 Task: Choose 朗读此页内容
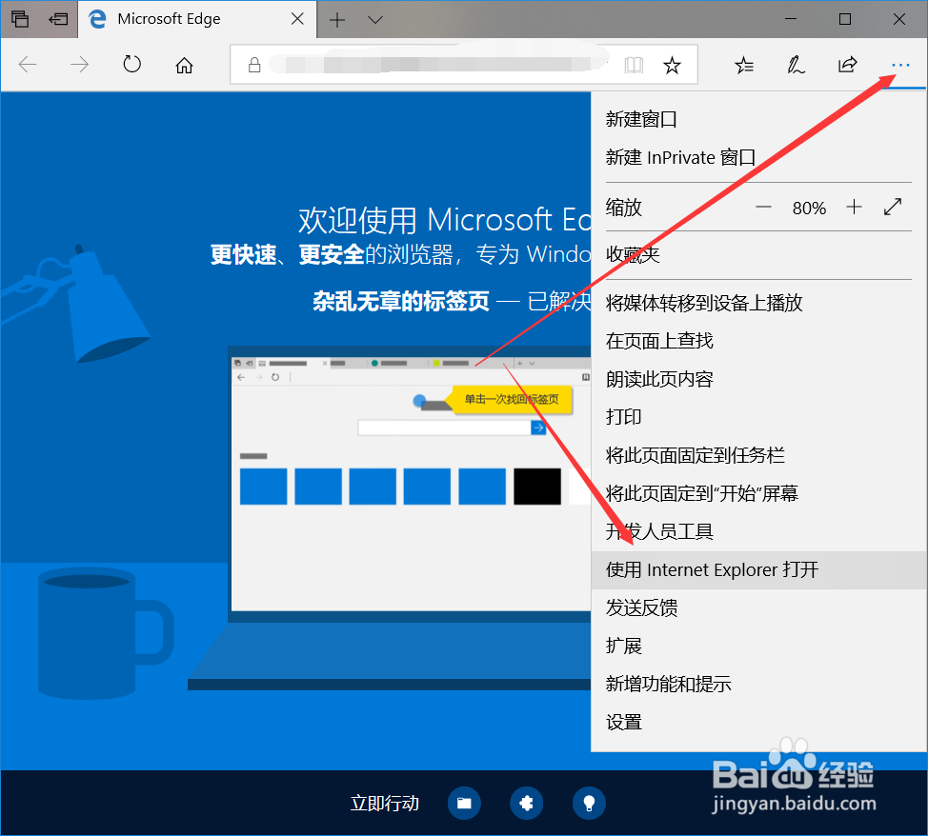(758, 379)
